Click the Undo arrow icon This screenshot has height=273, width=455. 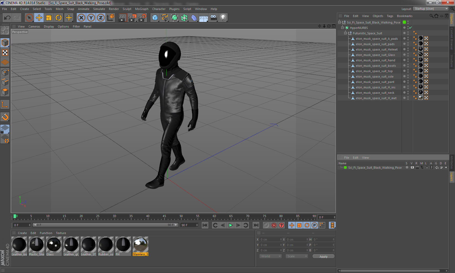point(7,18)
